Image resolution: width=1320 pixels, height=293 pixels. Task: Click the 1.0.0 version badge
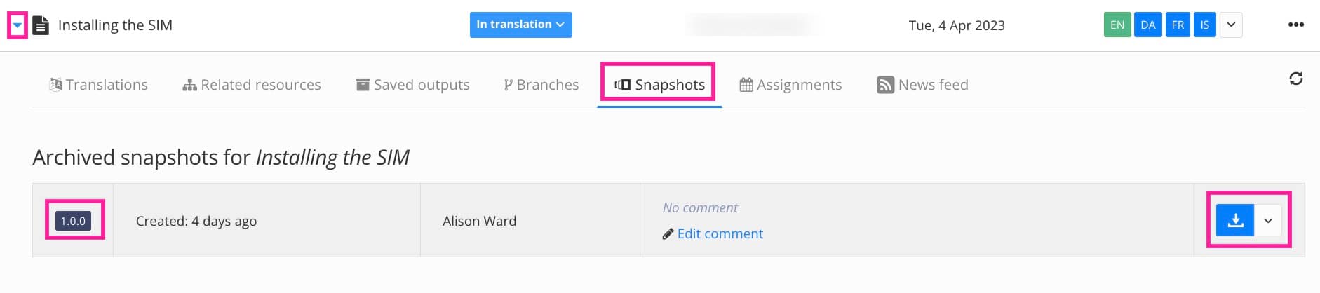pyautogui.click(x=73, y=221)
